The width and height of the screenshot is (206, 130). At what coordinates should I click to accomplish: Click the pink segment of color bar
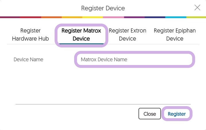point(113,17)
